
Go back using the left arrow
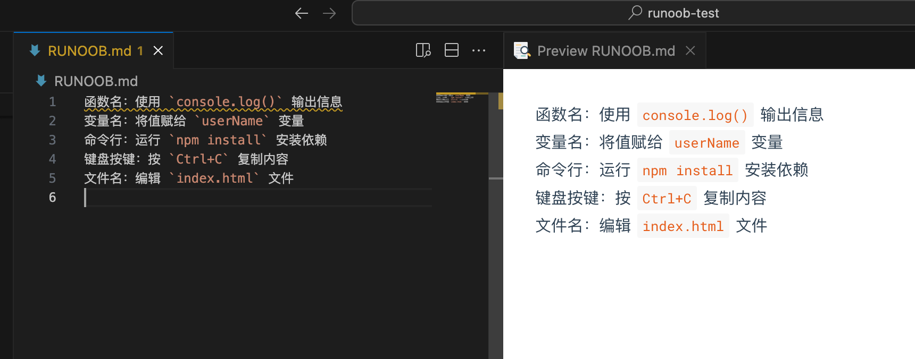pyautogui.click(x=302, y=13)
